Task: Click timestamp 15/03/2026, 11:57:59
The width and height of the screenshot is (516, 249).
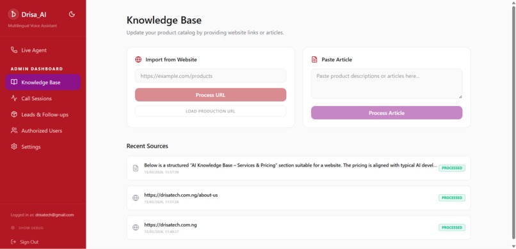Action: pos(161,172)
